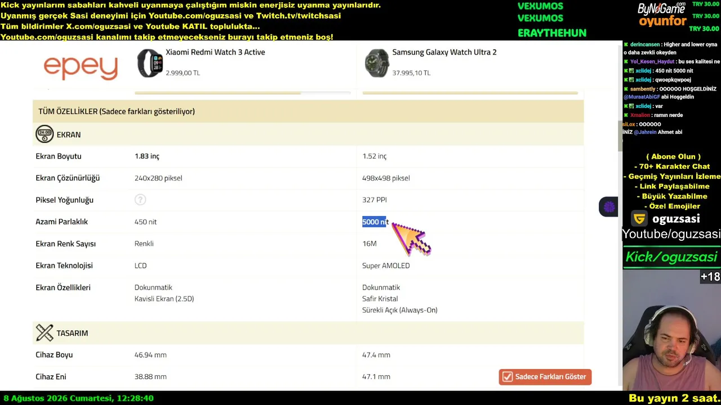Open the epey logo home link

(x=81, y=67)
